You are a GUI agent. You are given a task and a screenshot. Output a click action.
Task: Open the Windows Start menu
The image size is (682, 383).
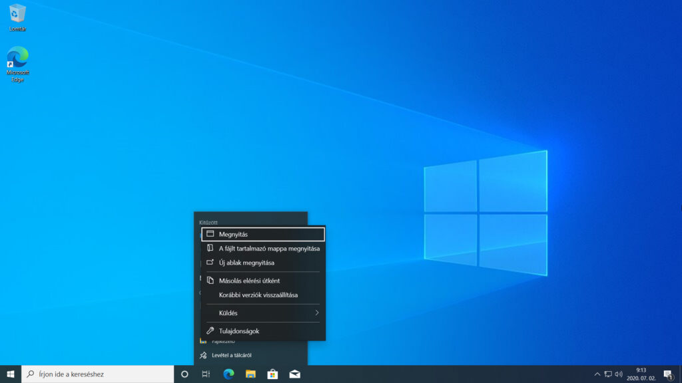click(11, 374)
